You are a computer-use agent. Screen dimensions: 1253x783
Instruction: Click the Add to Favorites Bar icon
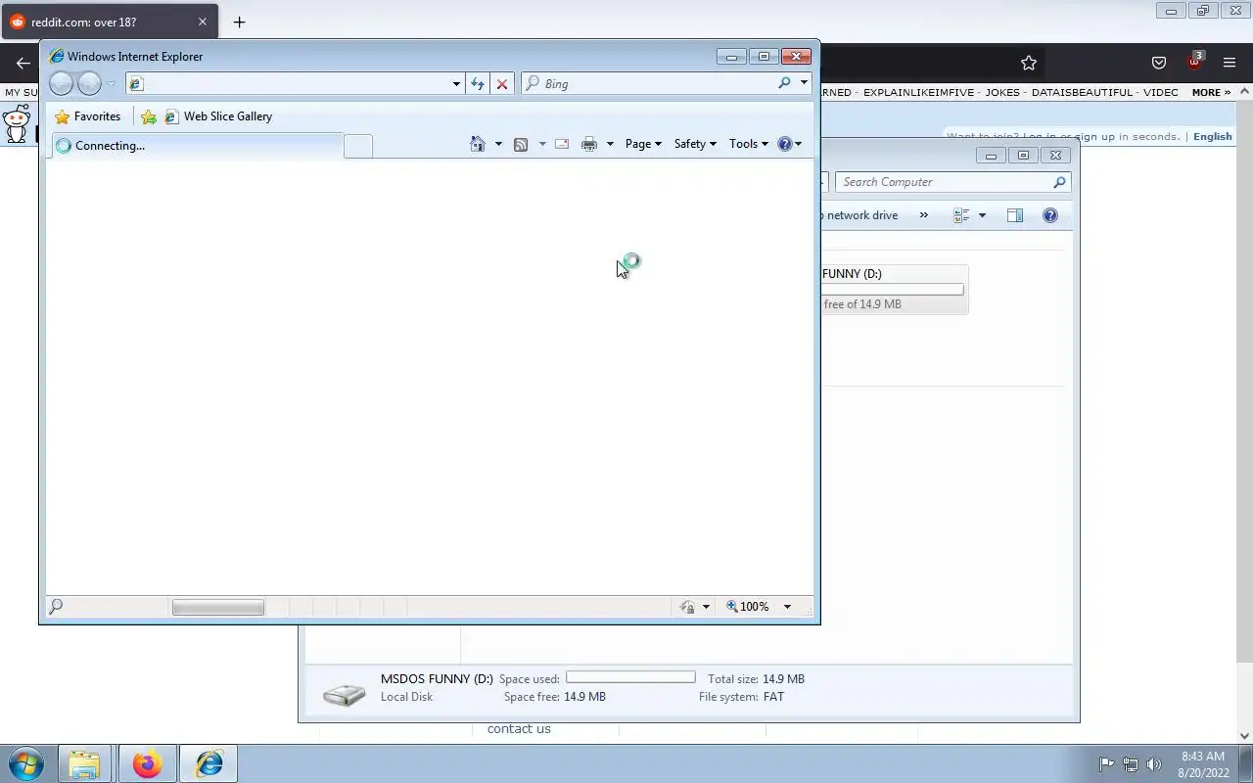[149, 116]
